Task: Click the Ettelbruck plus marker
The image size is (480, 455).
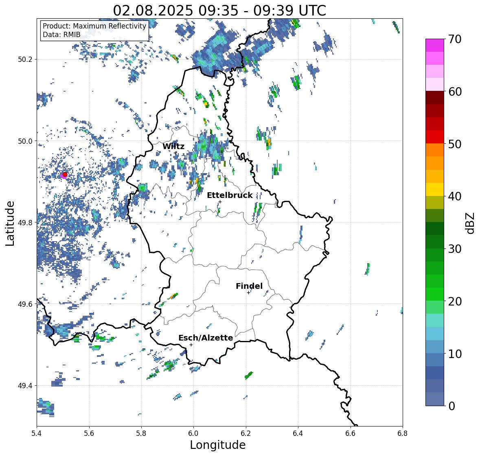Action: click(220, 202)
